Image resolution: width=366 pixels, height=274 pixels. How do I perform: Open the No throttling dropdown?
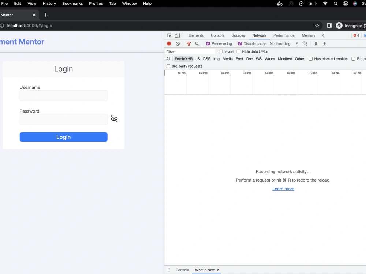(x=284, y=43)
